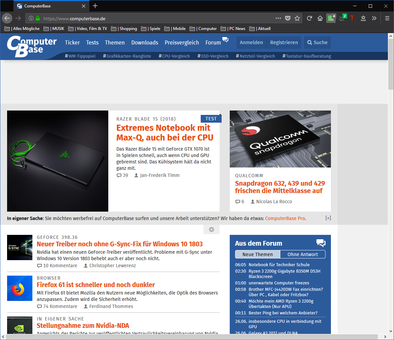Viewport: 394px width, 340px height.
Task: Open Video, Film & TV bookmarks folder
Action: [x=88, y=29]
